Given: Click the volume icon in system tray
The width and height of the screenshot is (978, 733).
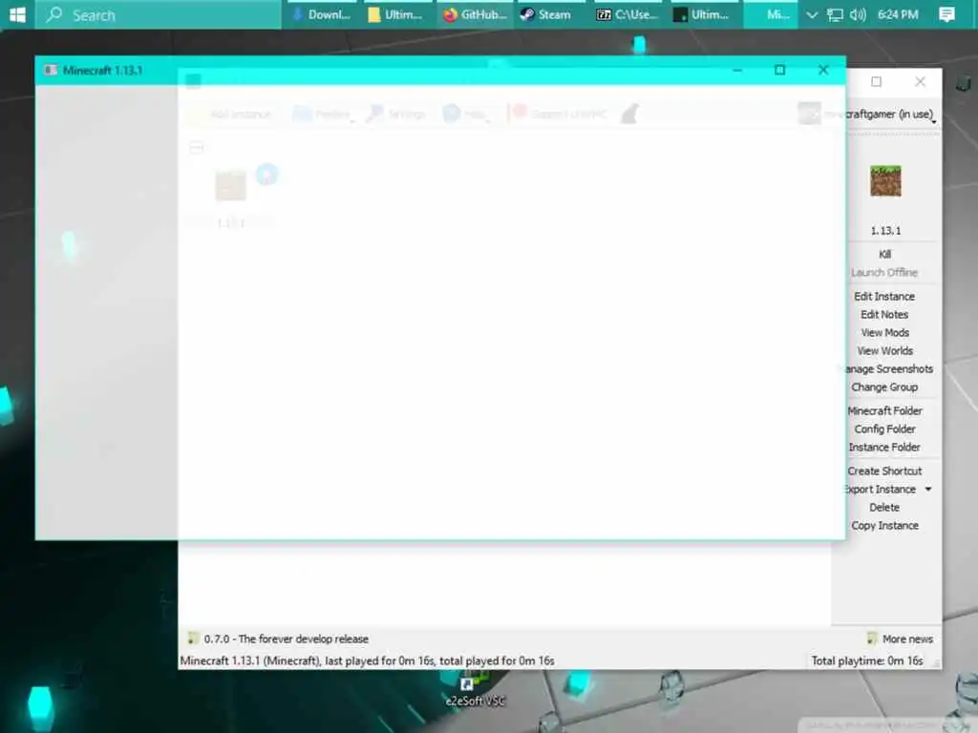Looking at the screenshot, I should (x=858, y=14).
